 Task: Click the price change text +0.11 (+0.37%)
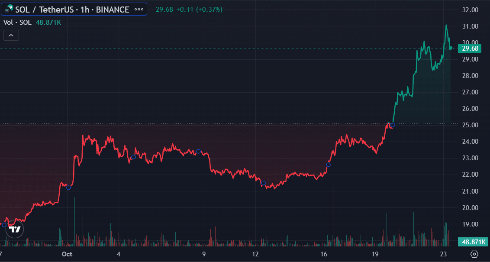(200, 10)
